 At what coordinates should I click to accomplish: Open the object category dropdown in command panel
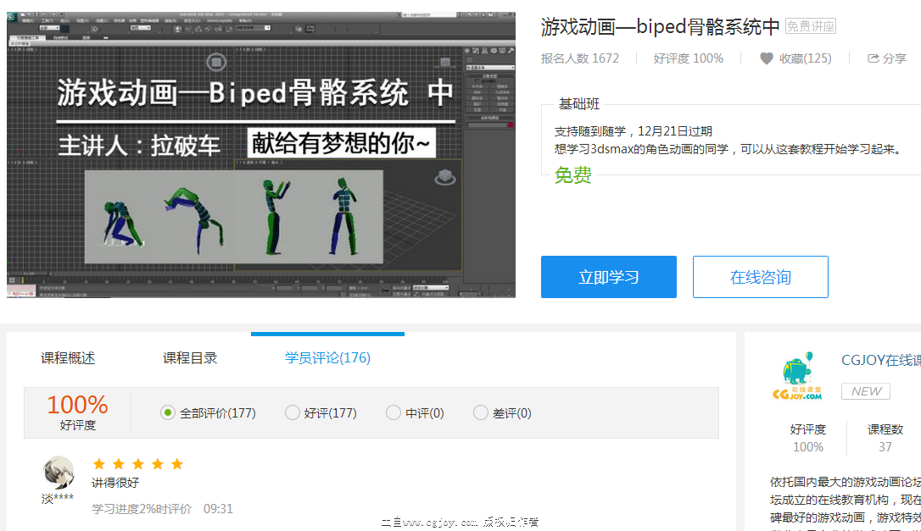[490, 68]
